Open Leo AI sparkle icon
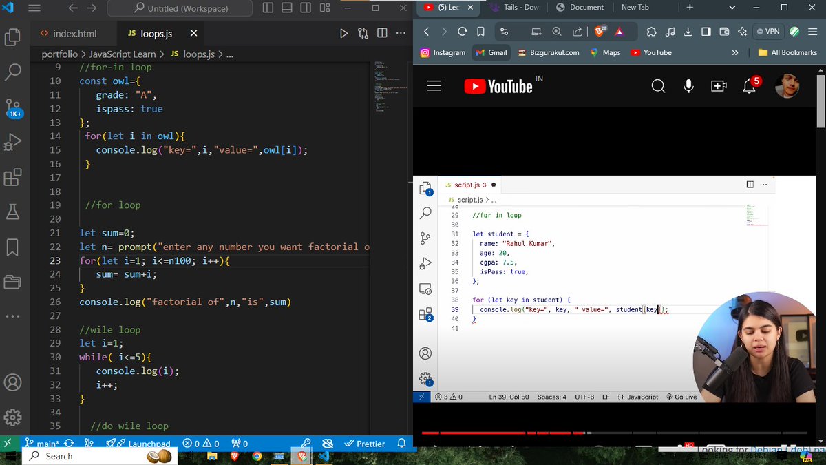This screenshot has width=826, height=465. point(742,32)
